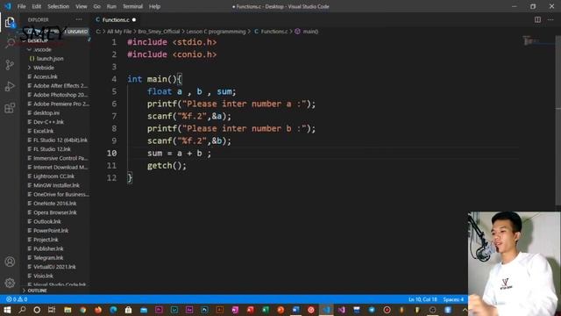Open the Selection menu
Viewport: 561px width, 316px height.
click(x=59, y=6)
